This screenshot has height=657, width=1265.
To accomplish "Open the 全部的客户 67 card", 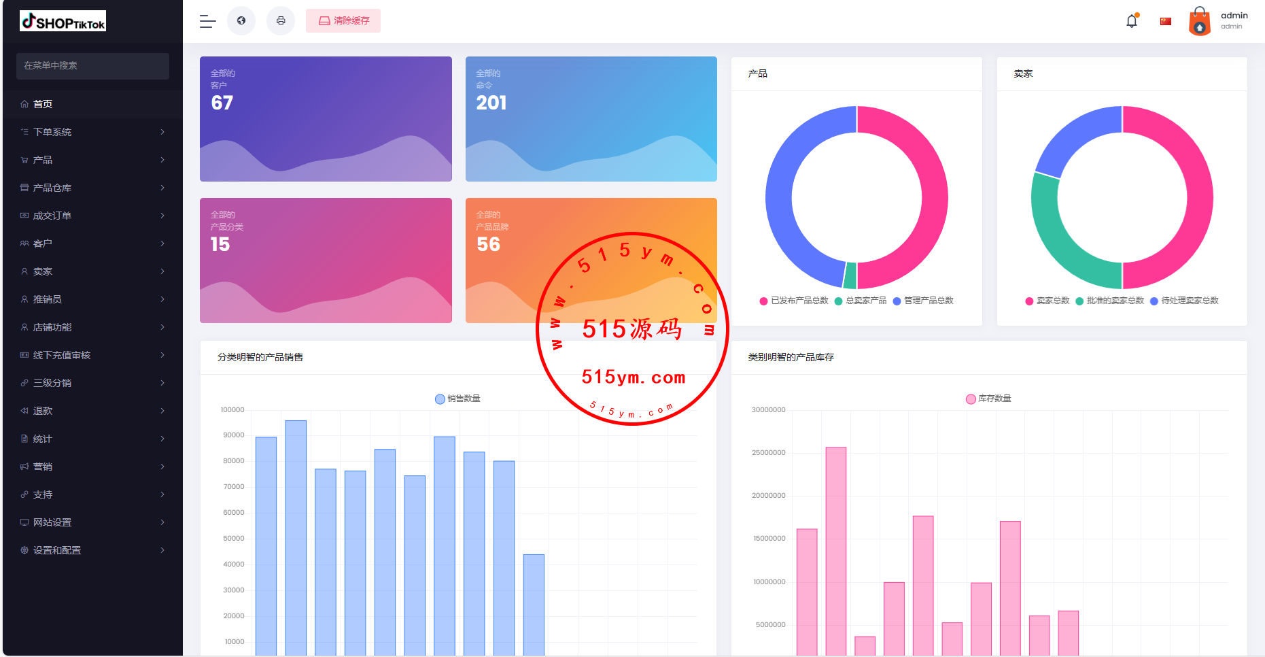I will (326, 119).
